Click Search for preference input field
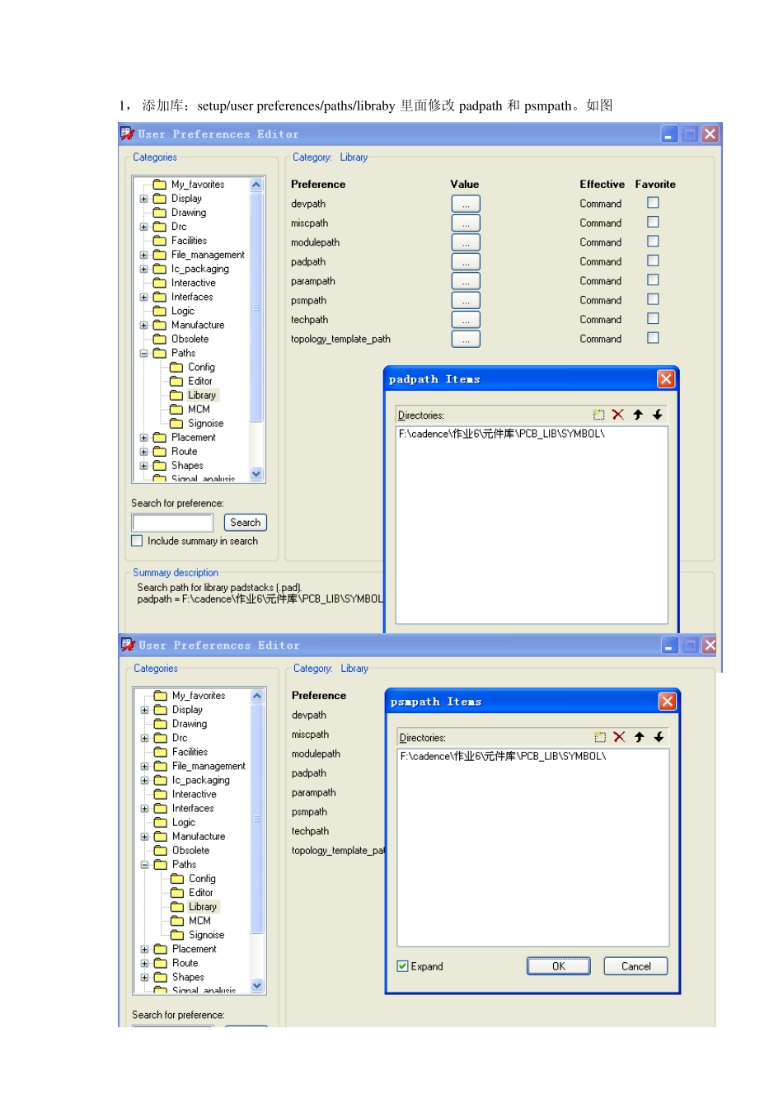The height and width of the screenshot is (1108, 783). 173,523
